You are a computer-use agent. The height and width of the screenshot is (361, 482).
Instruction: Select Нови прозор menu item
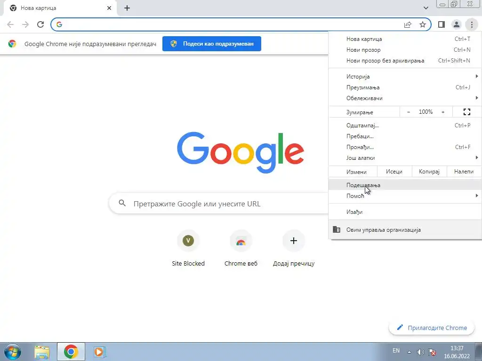(405, 50)
